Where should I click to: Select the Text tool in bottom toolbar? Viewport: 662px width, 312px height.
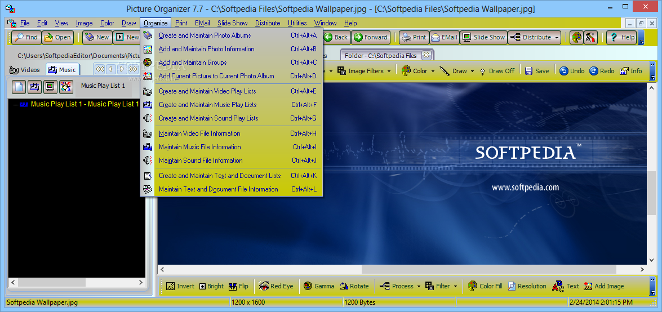(x=566, y=286)
